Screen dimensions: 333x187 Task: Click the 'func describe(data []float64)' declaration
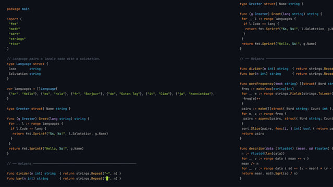pyautogui.click(x=286, y=149)
